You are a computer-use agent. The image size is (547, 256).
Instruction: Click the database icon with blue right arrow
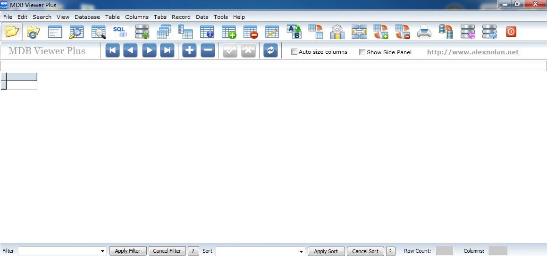[489, 32]
